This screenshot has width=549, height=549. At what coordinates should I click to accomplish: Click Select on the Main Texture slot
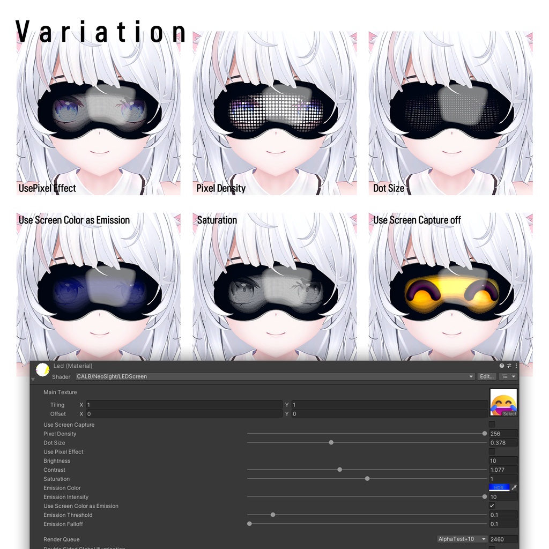pyautogui.click(x=509, y=414)
